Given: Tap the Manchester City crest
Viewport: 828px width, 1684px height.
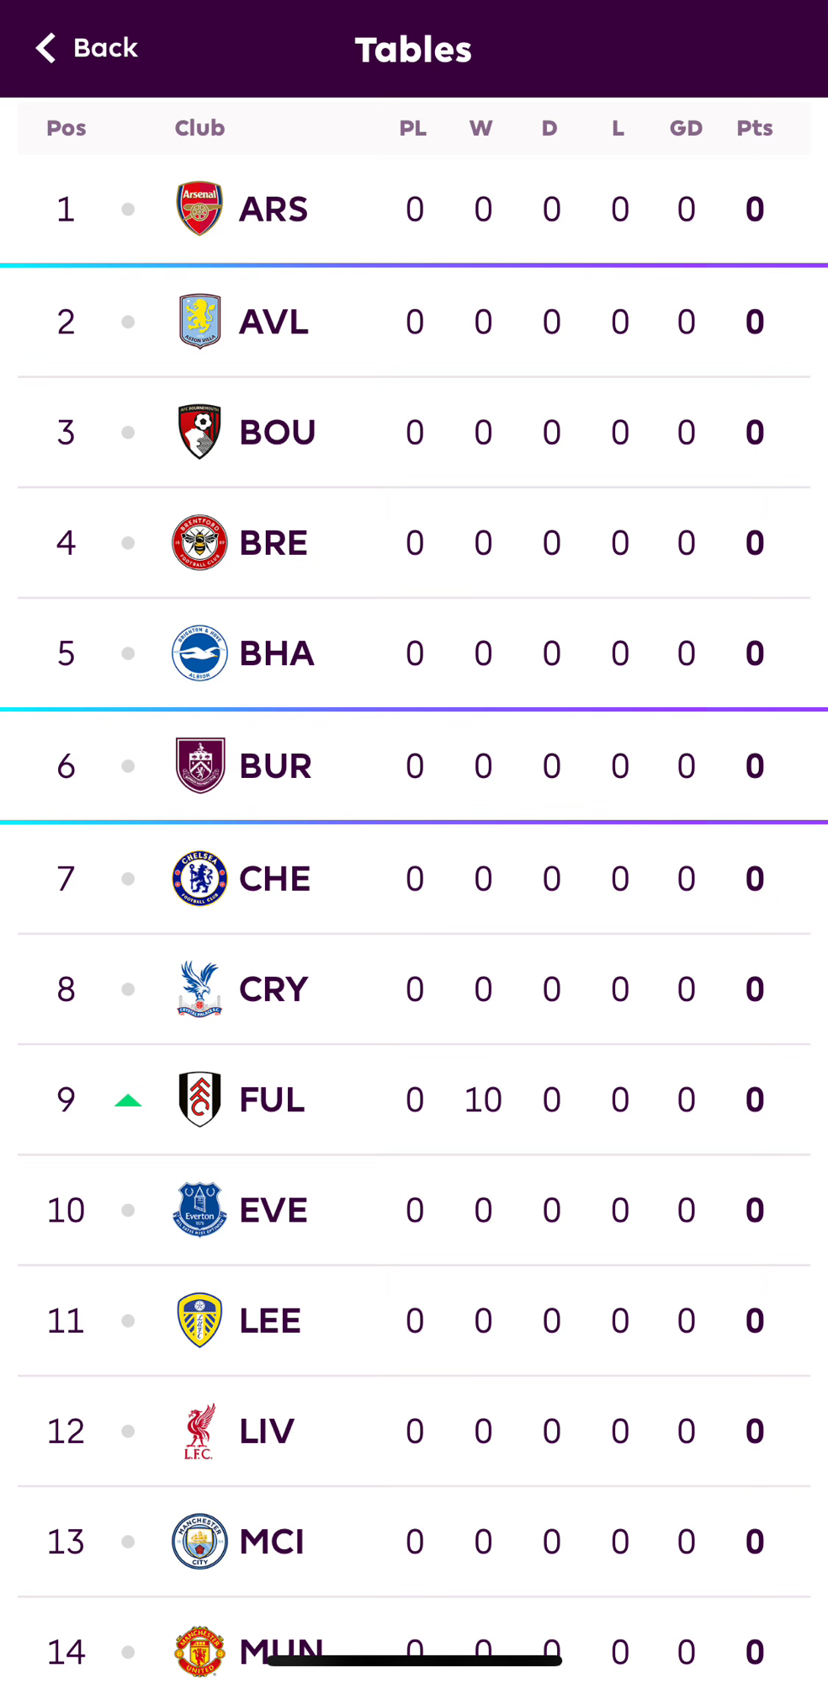Looking at the screenshot, I should [199, 1542].
